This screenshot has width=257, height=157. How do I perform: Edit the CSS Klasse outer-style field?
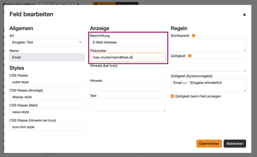pyautogui.click(x=47, y=82)
